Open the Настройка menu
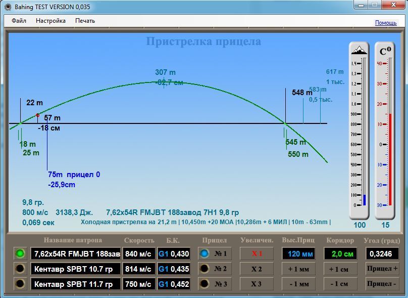Screen dimensions: 408x298 (50, 21)
